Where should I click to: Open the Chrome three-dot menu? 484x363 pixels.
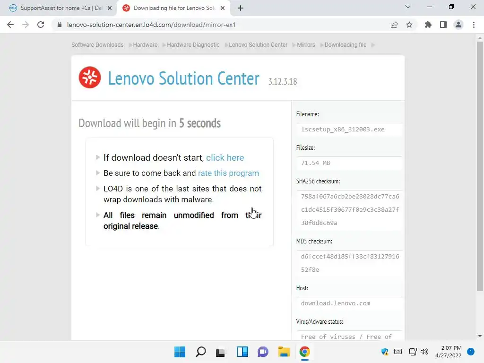[474, 25]
